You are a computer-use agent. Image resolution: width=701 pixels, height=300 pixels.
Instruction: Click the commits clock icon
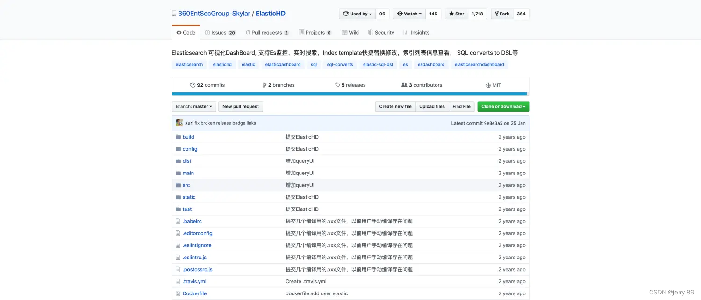click(x=193, y=85)
